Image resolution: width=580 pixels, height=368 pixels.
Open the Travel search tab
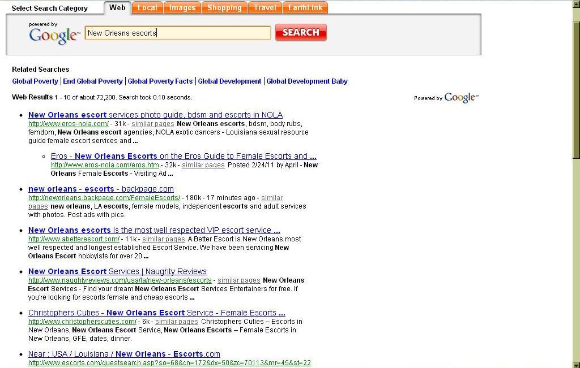coord(265,8)
